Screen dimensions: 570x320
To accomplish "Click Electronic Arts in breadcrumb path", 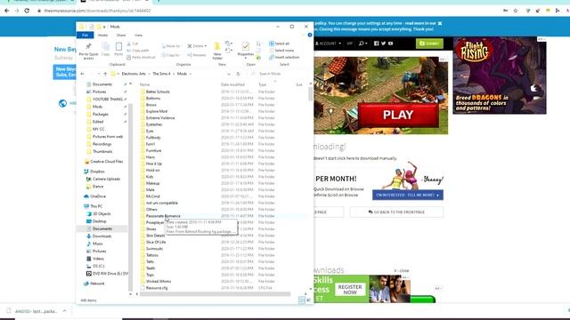I will pos(134,74).
